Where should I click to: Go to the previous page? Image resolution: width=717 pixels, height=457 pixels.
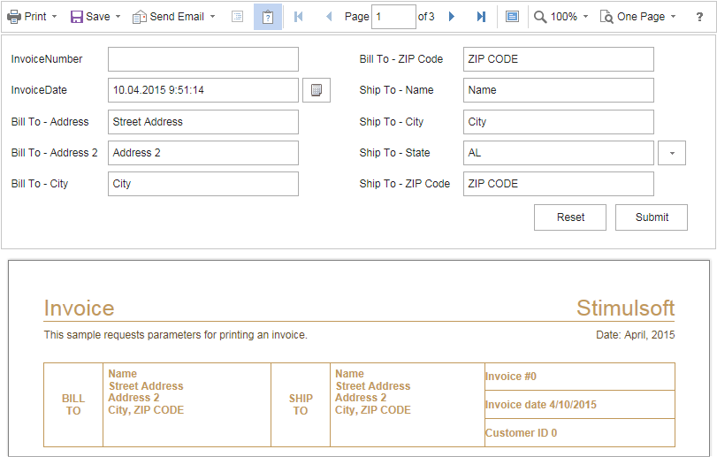click(x=329, y=17)
